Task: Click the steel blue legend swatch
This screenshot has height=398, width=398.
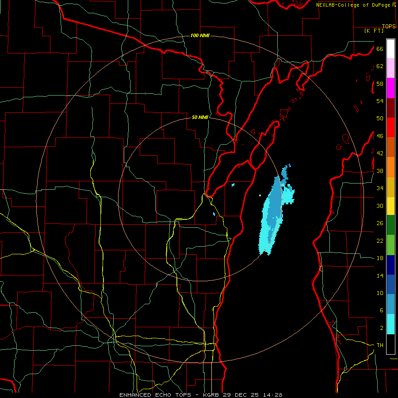Action: coord(390,304)
